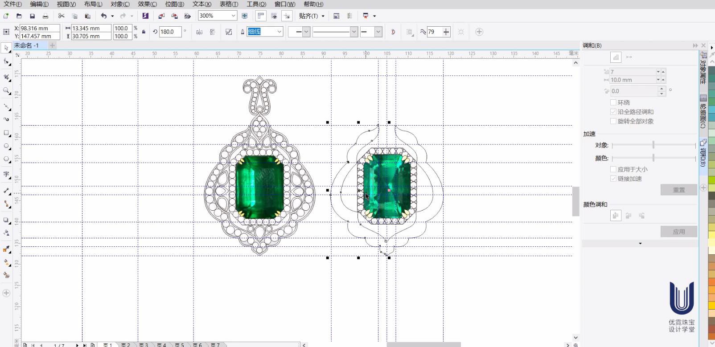Enable 旋转全部对象 checkbox
Viewport: 715px width, 347px height.
613,121
